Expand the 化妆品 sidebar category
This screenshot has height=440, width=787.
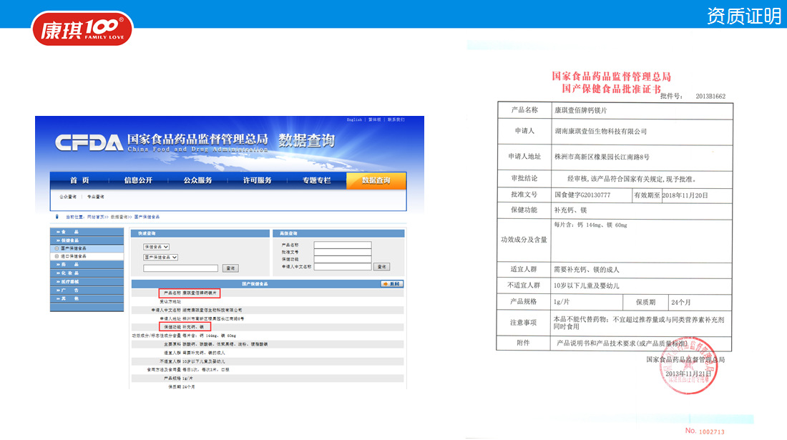click(x=87, y=273)
